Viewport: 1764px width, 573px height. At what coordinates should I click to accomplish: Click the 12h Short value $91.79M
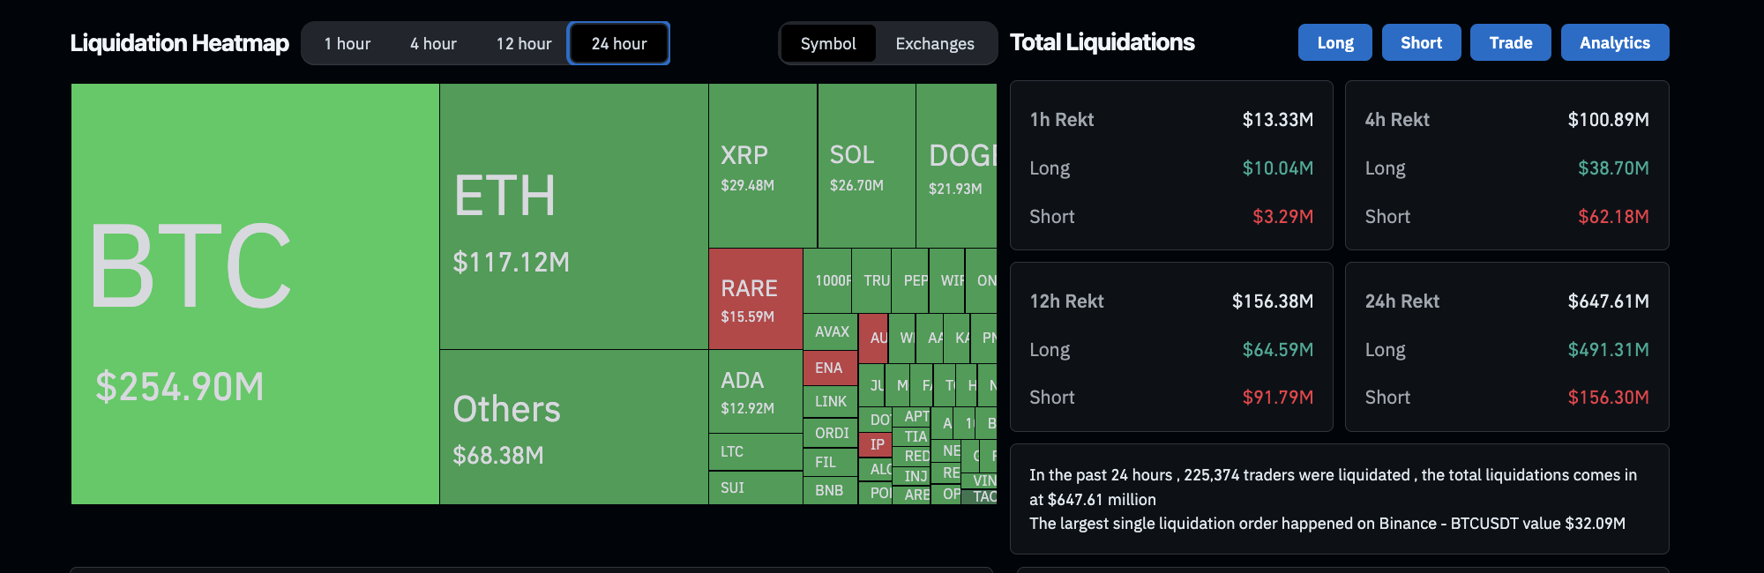(x=1277, y=398)
